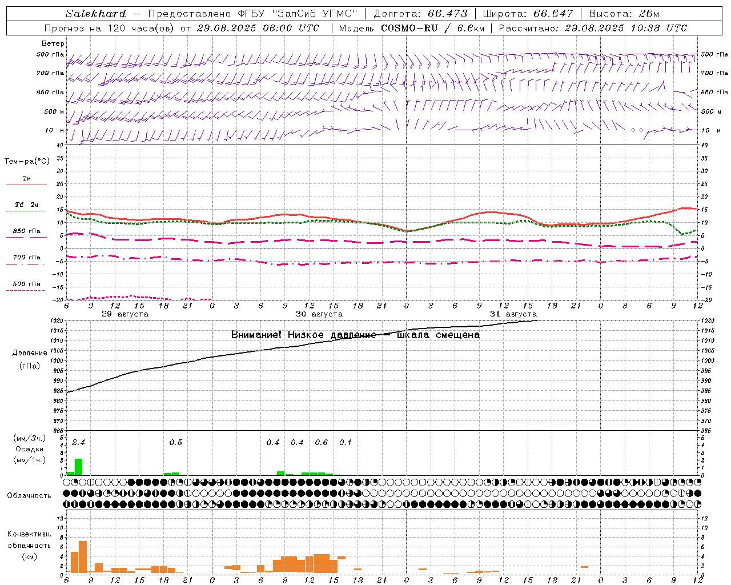
Task: Click the "(км)" convective height unit label
Action: (x=29, y=556)
